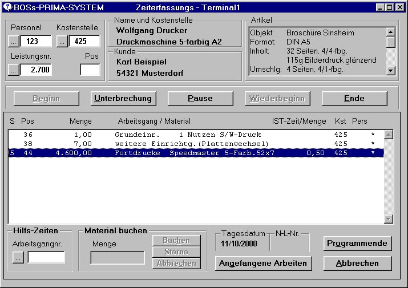408x288 pixels.
Task: Click the Format value DIN A5
Action: (298, 42)
